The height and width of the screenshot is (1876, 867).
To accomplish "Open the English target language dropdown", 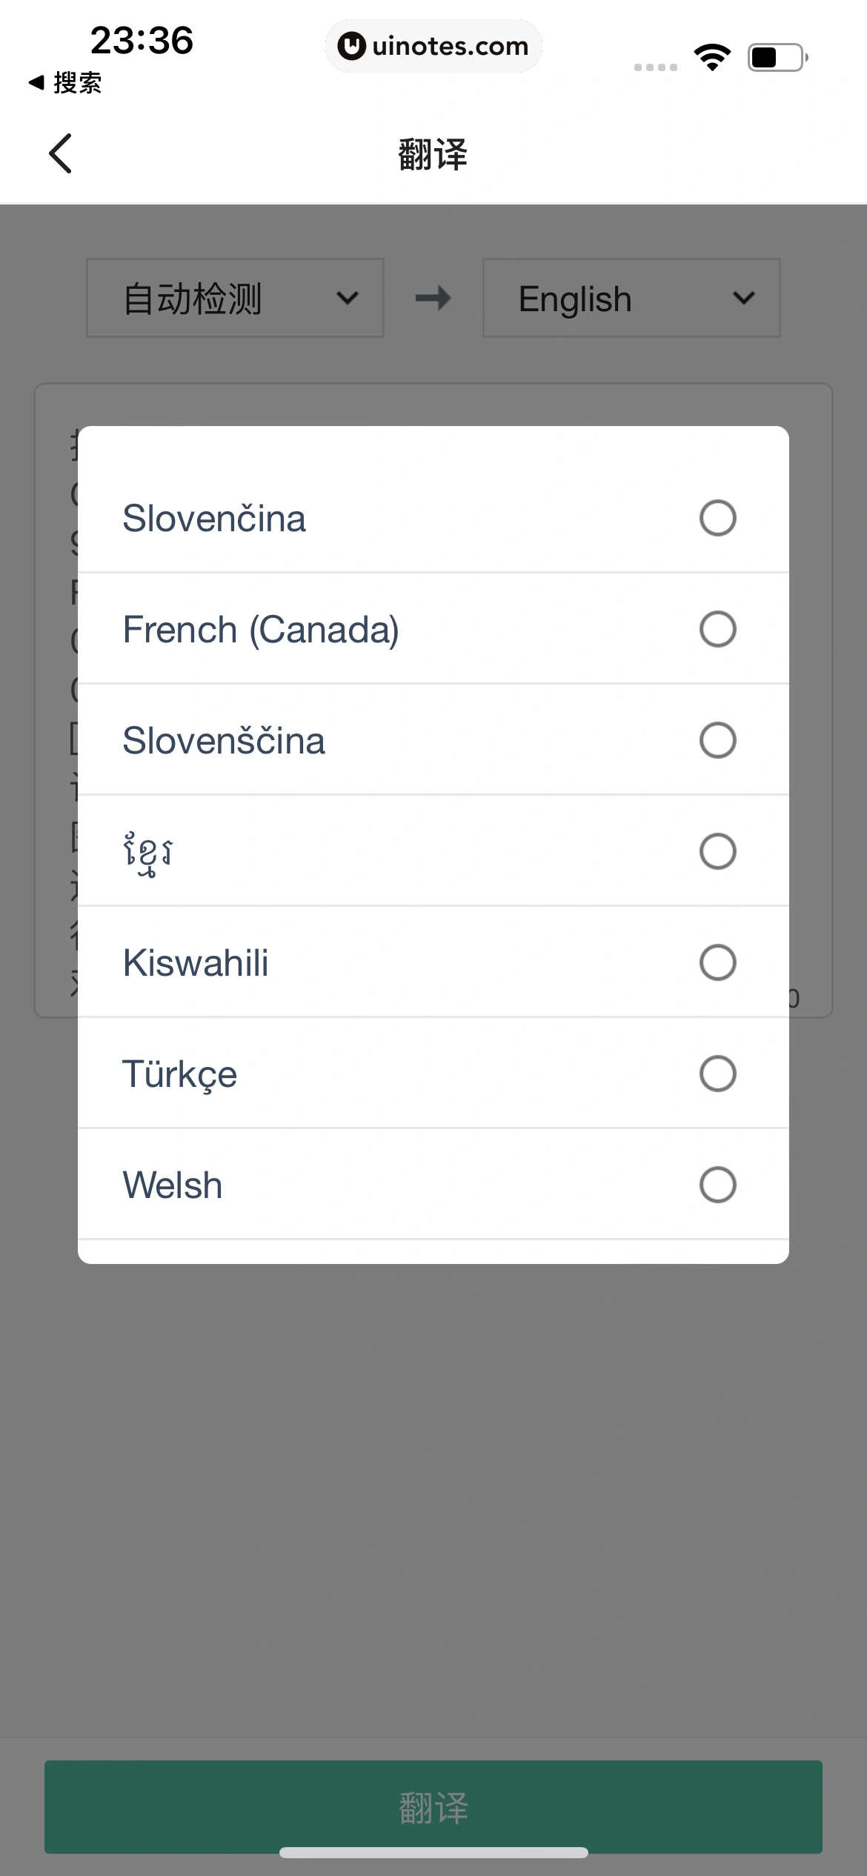I will 631,299.
